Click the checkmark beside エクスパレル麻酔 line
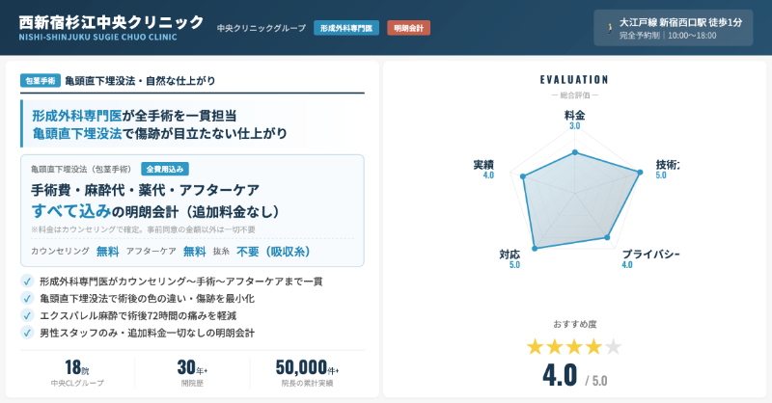Screen dimensions: 772x403 pyautogui.click(x=26, y=315)
